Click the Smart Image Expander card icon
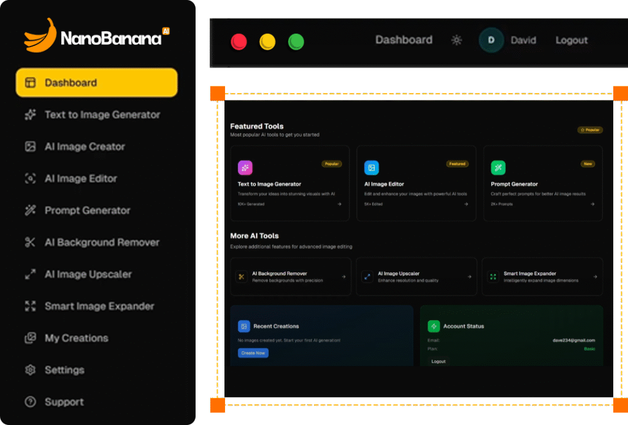The image size is (628, 425). [492, 277]
